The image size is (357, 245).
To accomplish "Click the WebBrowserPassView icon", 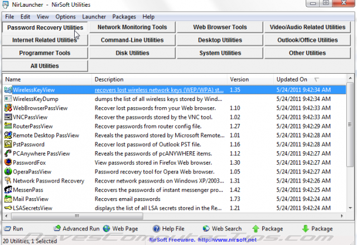I will click(x=8, y=108).
